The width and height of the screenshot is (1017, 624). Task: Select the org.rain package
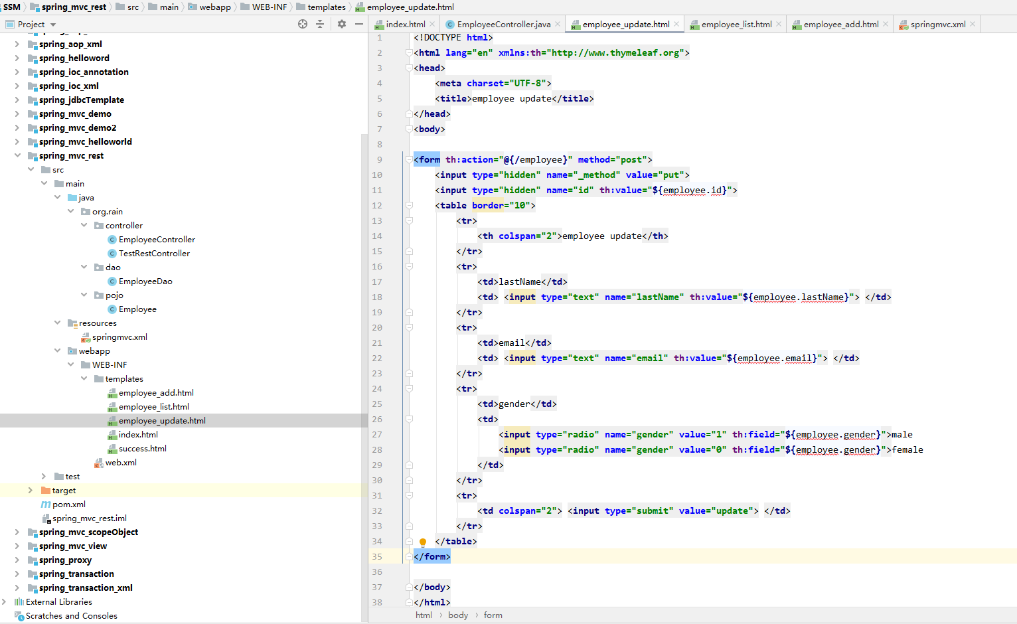pos(108,212)
